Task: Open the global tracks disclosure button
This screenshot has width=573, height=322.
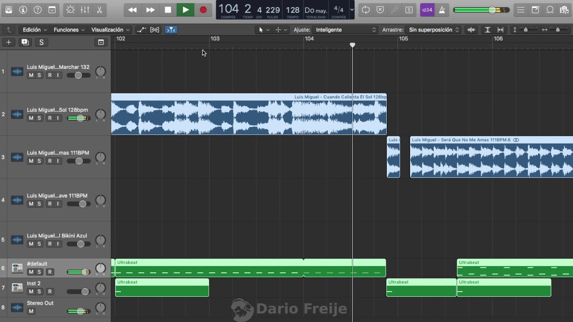Action: tap(101, 42)
